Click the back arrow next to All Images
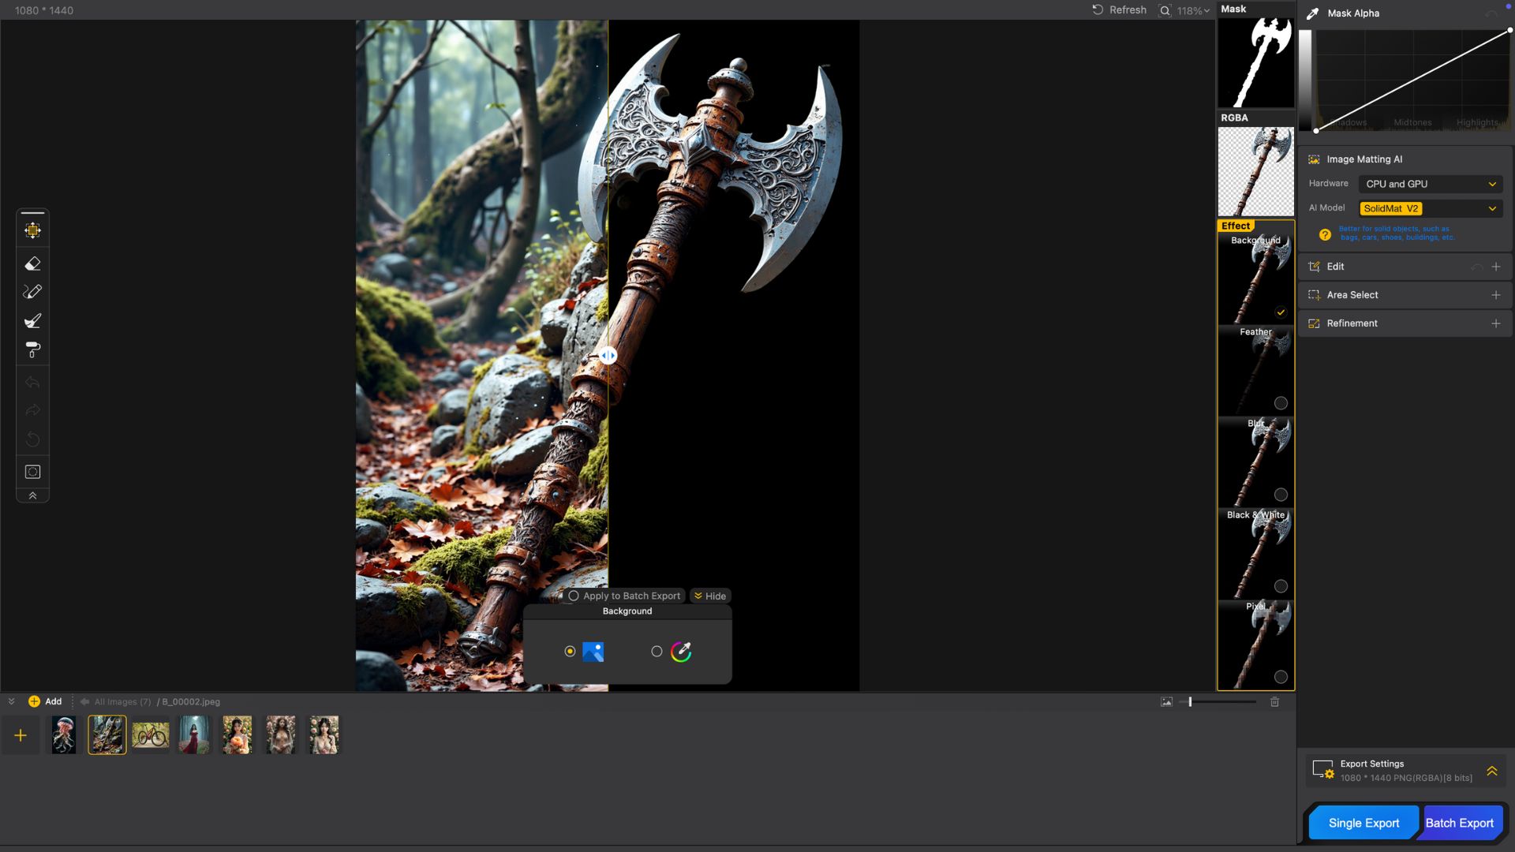 (x=84, y=702)
